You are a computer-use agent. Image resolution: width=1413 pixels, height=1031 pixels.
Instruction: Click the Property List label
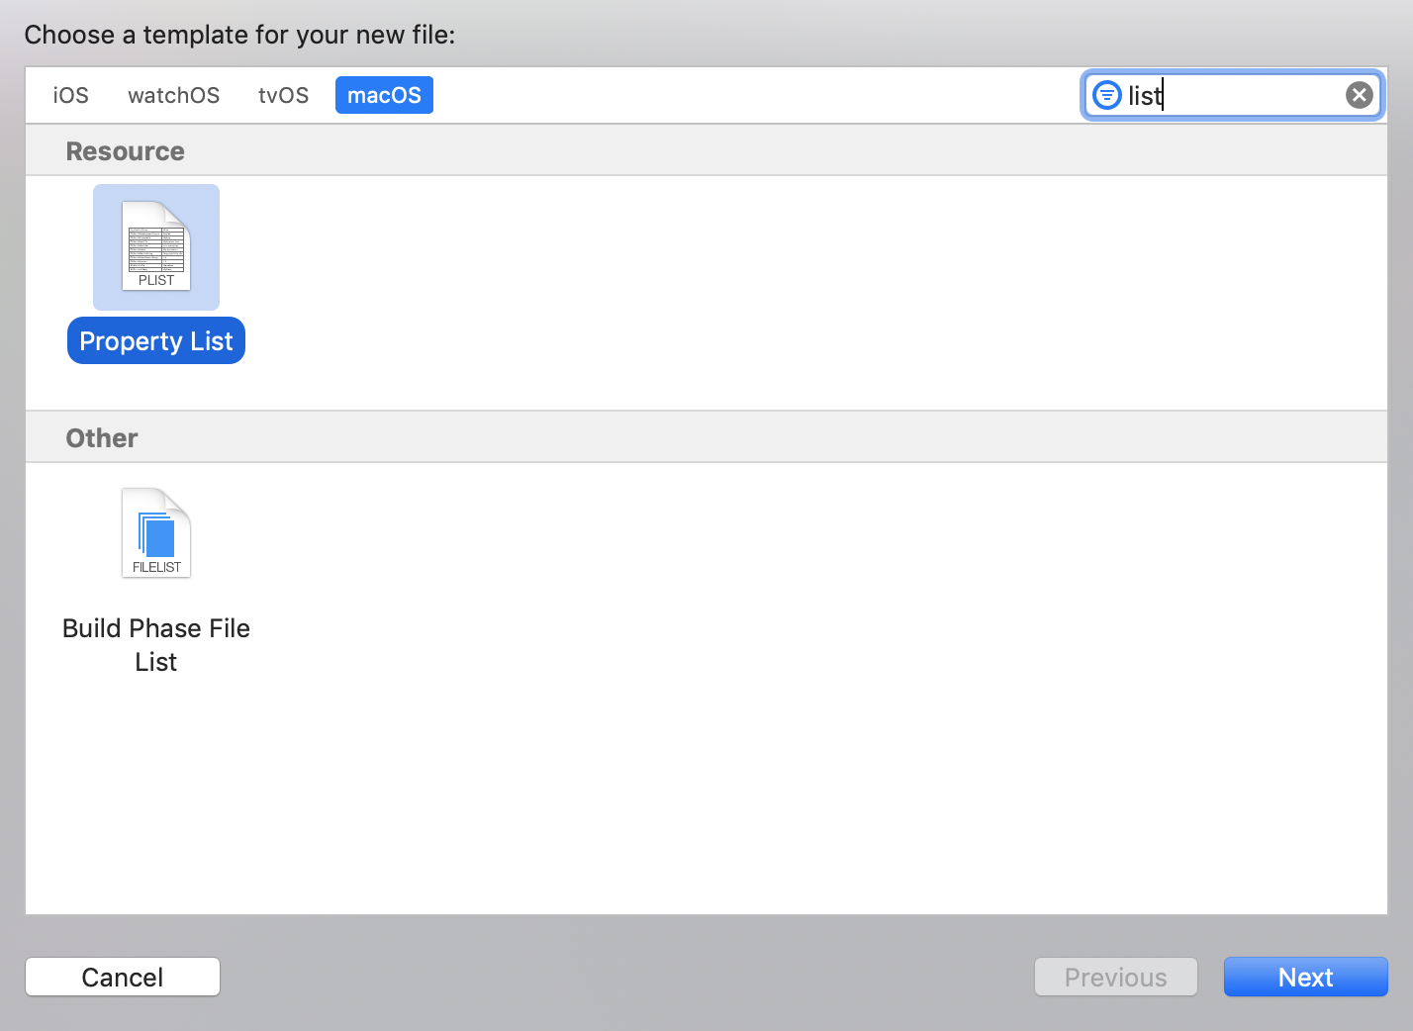156,340
